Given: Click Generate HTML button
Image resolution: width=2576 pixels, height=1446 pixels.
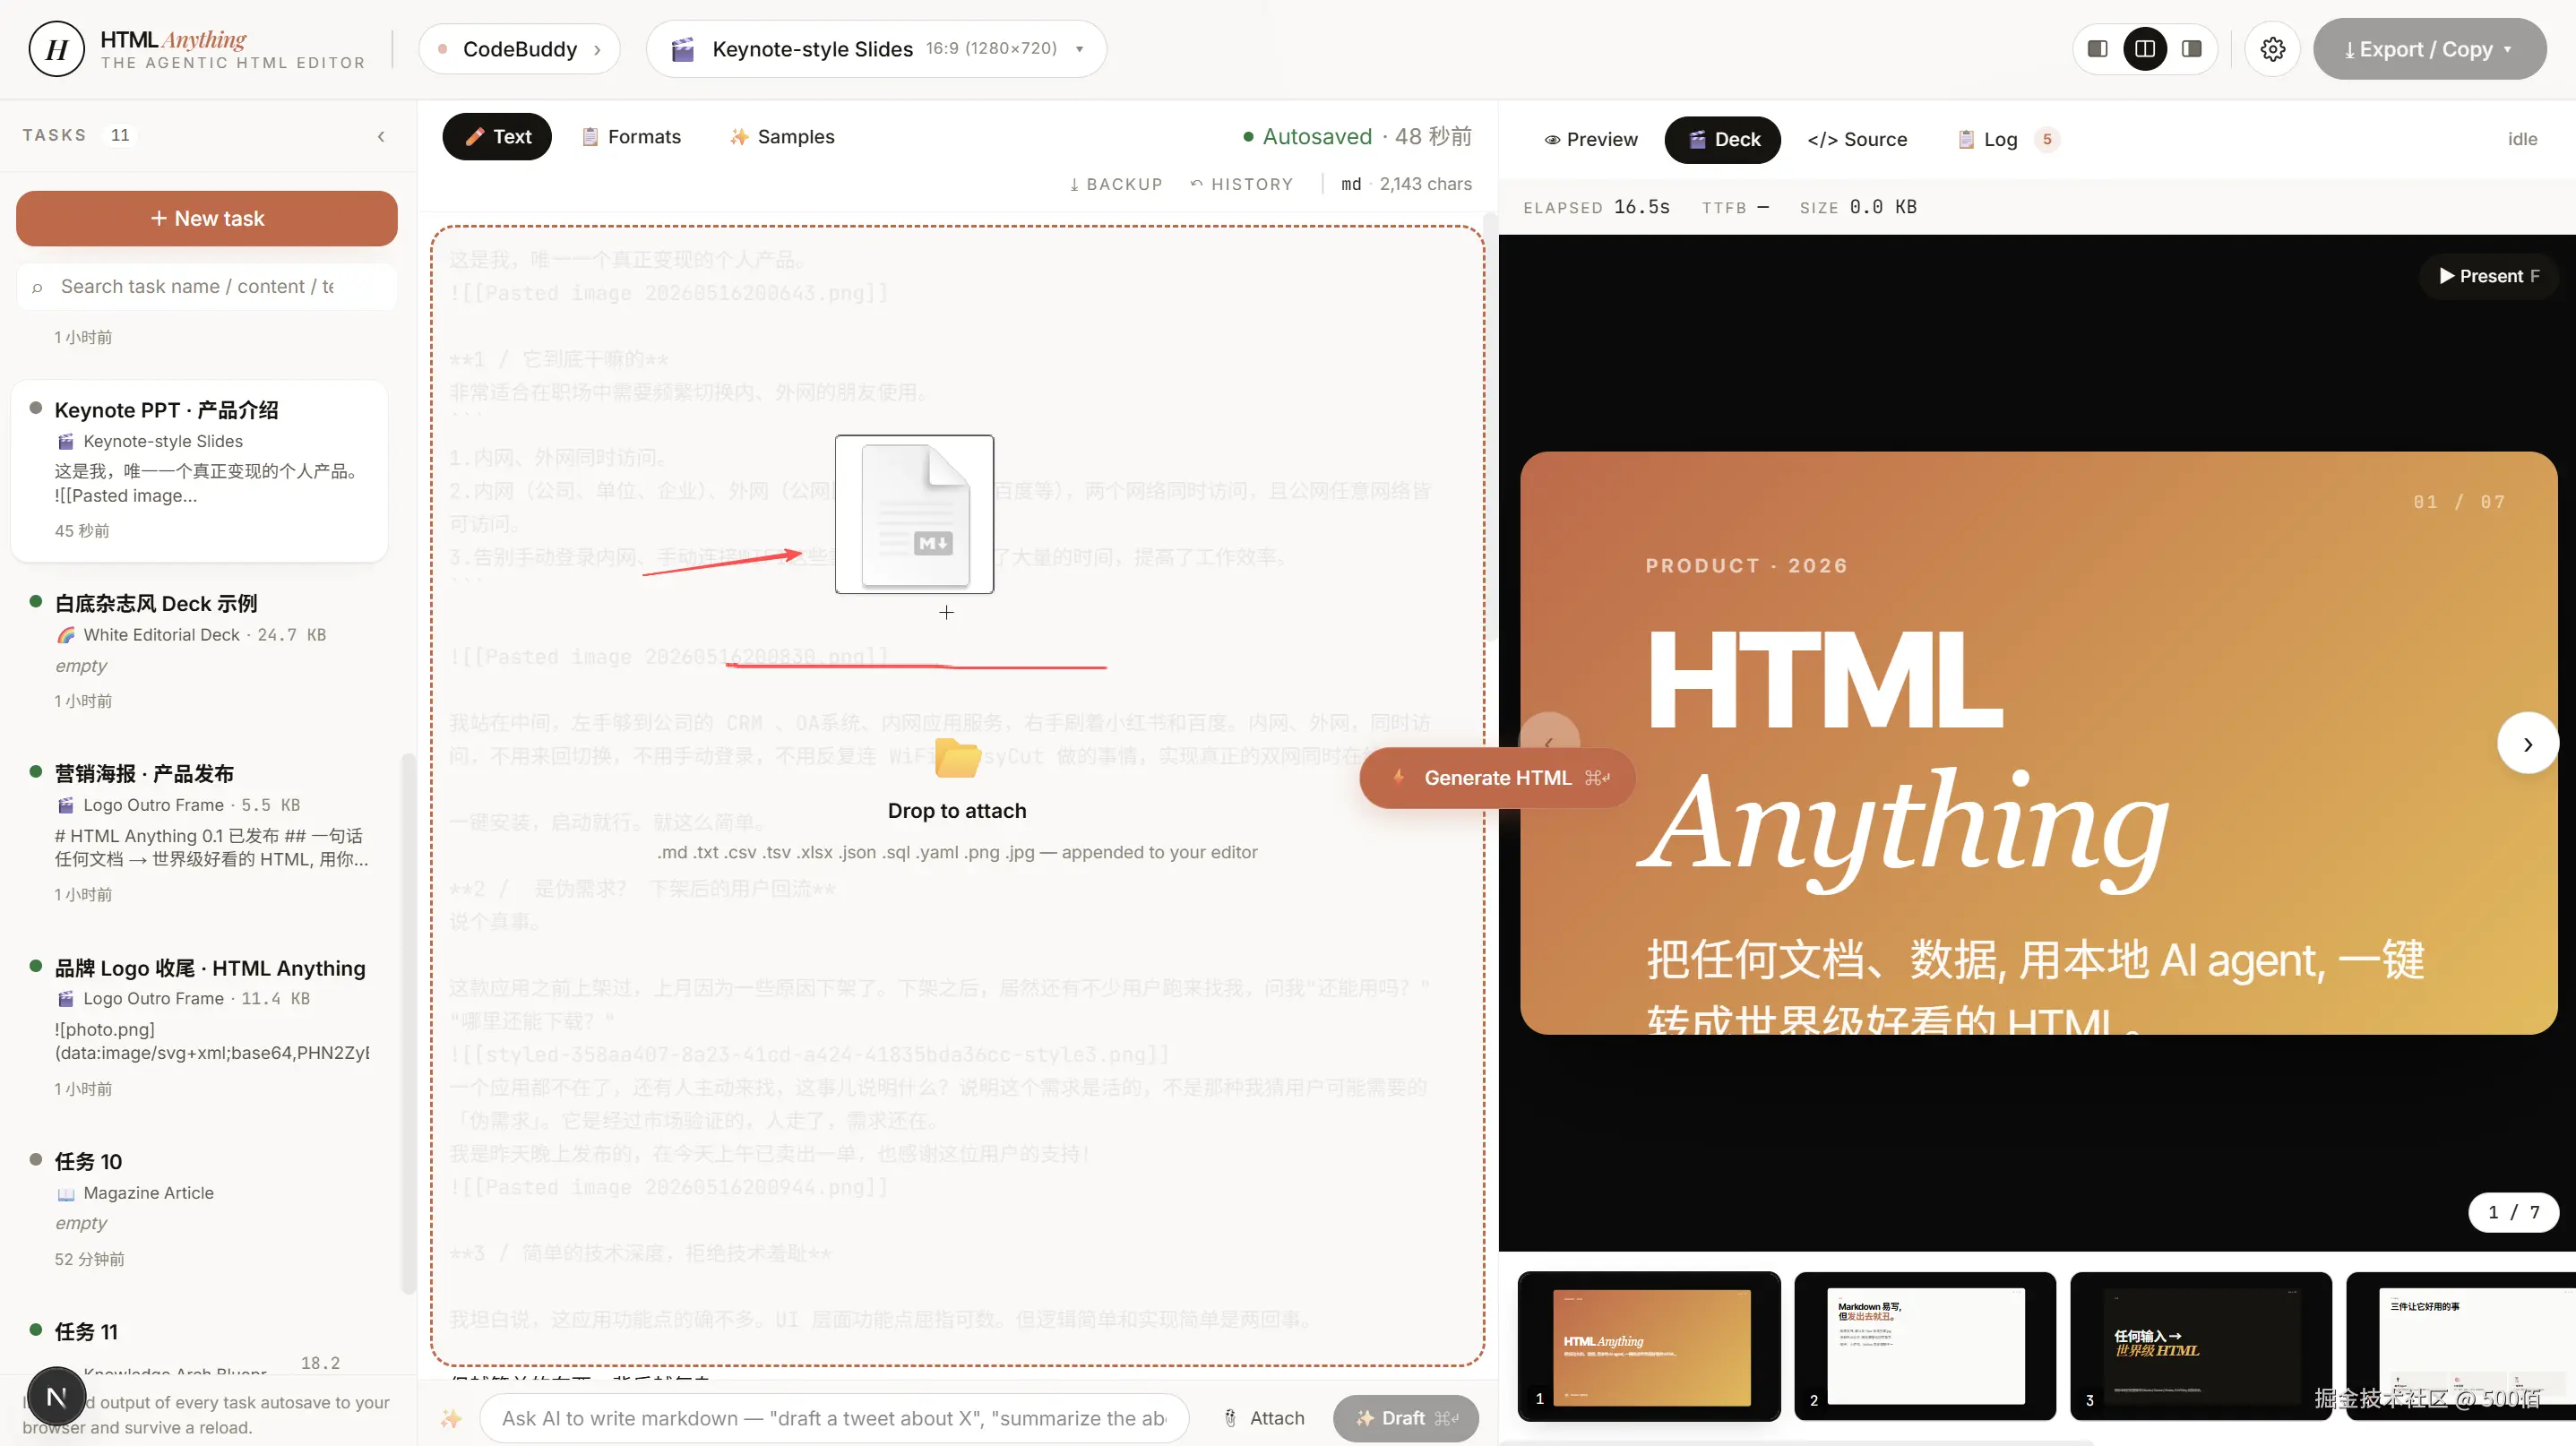Looking at the screenshot, I should [1497, 778].
